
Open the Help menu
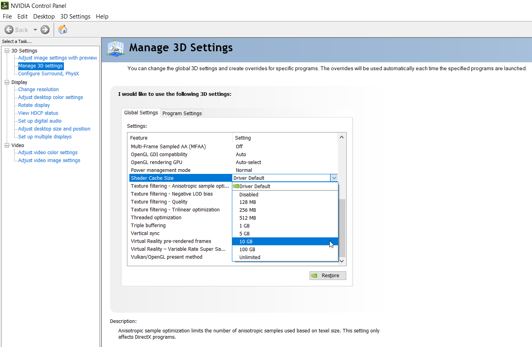click(102, 17)
